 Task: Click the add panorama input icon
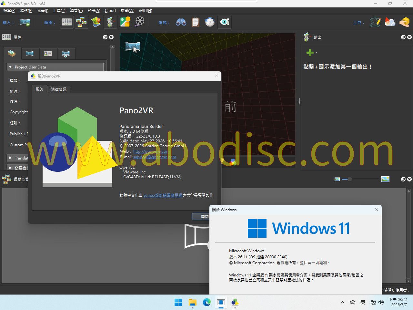point(25,22)
